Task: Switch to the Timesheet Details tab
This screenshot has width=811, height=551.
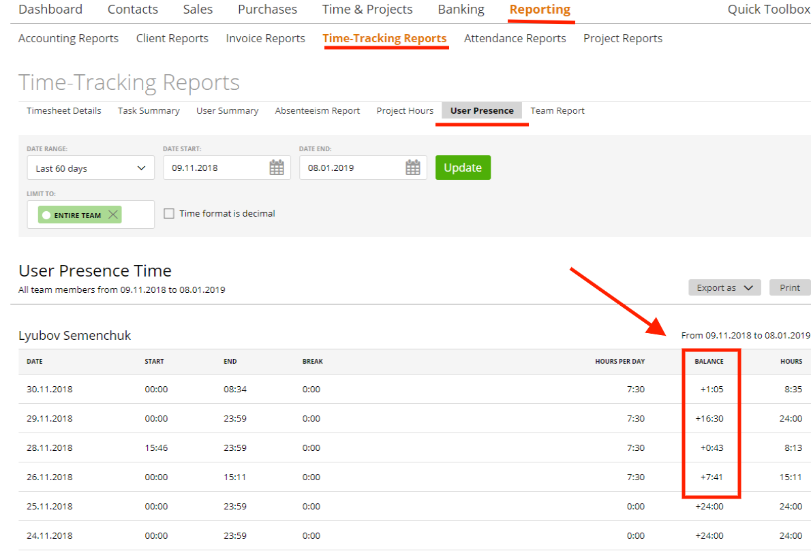Action: (63, 110)
